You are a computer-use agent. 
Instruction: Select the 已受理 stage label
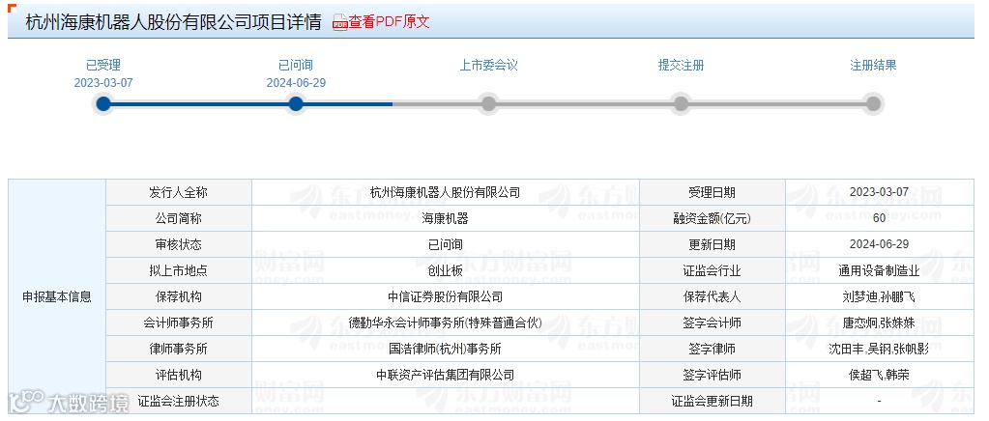click(x=103, y=65)
